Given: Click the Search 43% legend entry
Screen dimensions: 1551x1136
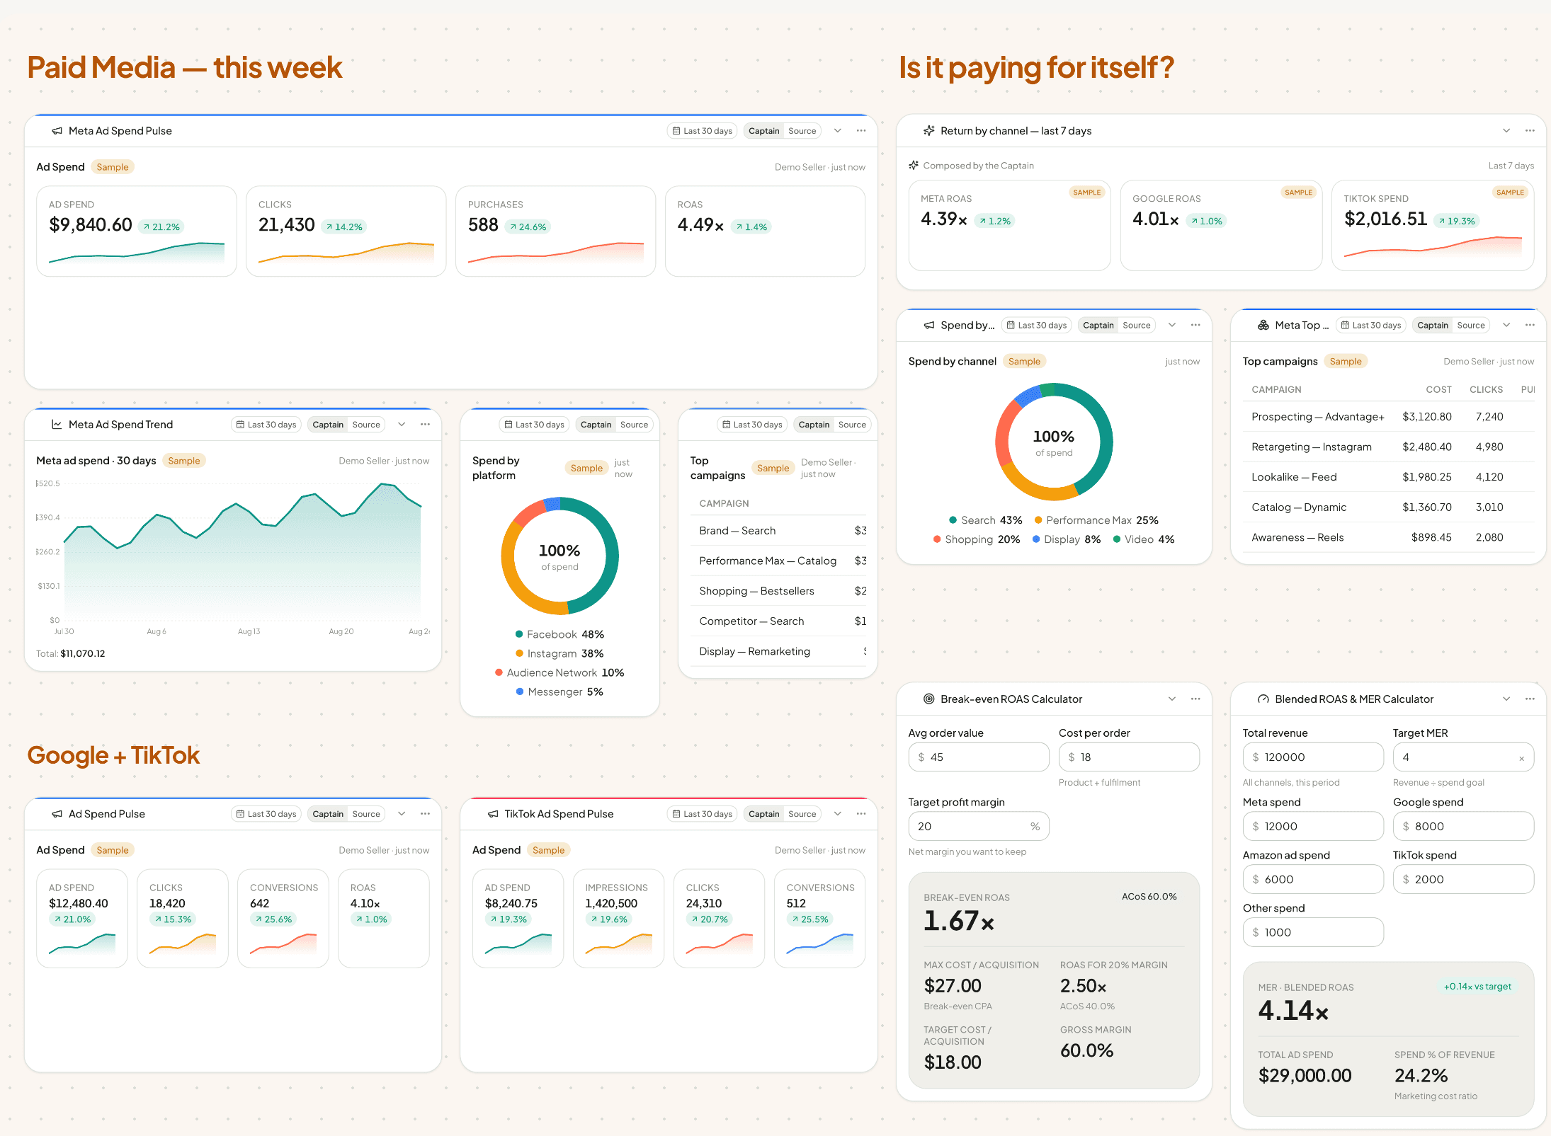Looking at the screenshot, I should [x=986, y=520].
